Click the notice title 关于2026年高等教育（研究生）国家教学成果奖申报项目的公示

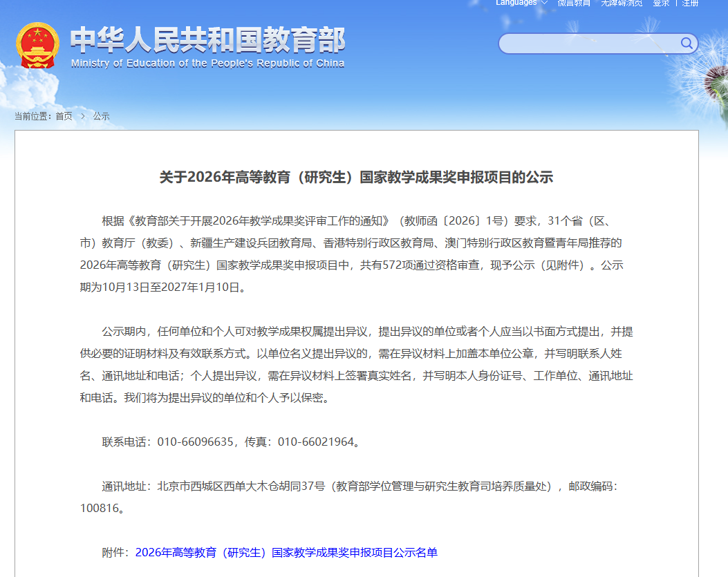click(356, 178)
